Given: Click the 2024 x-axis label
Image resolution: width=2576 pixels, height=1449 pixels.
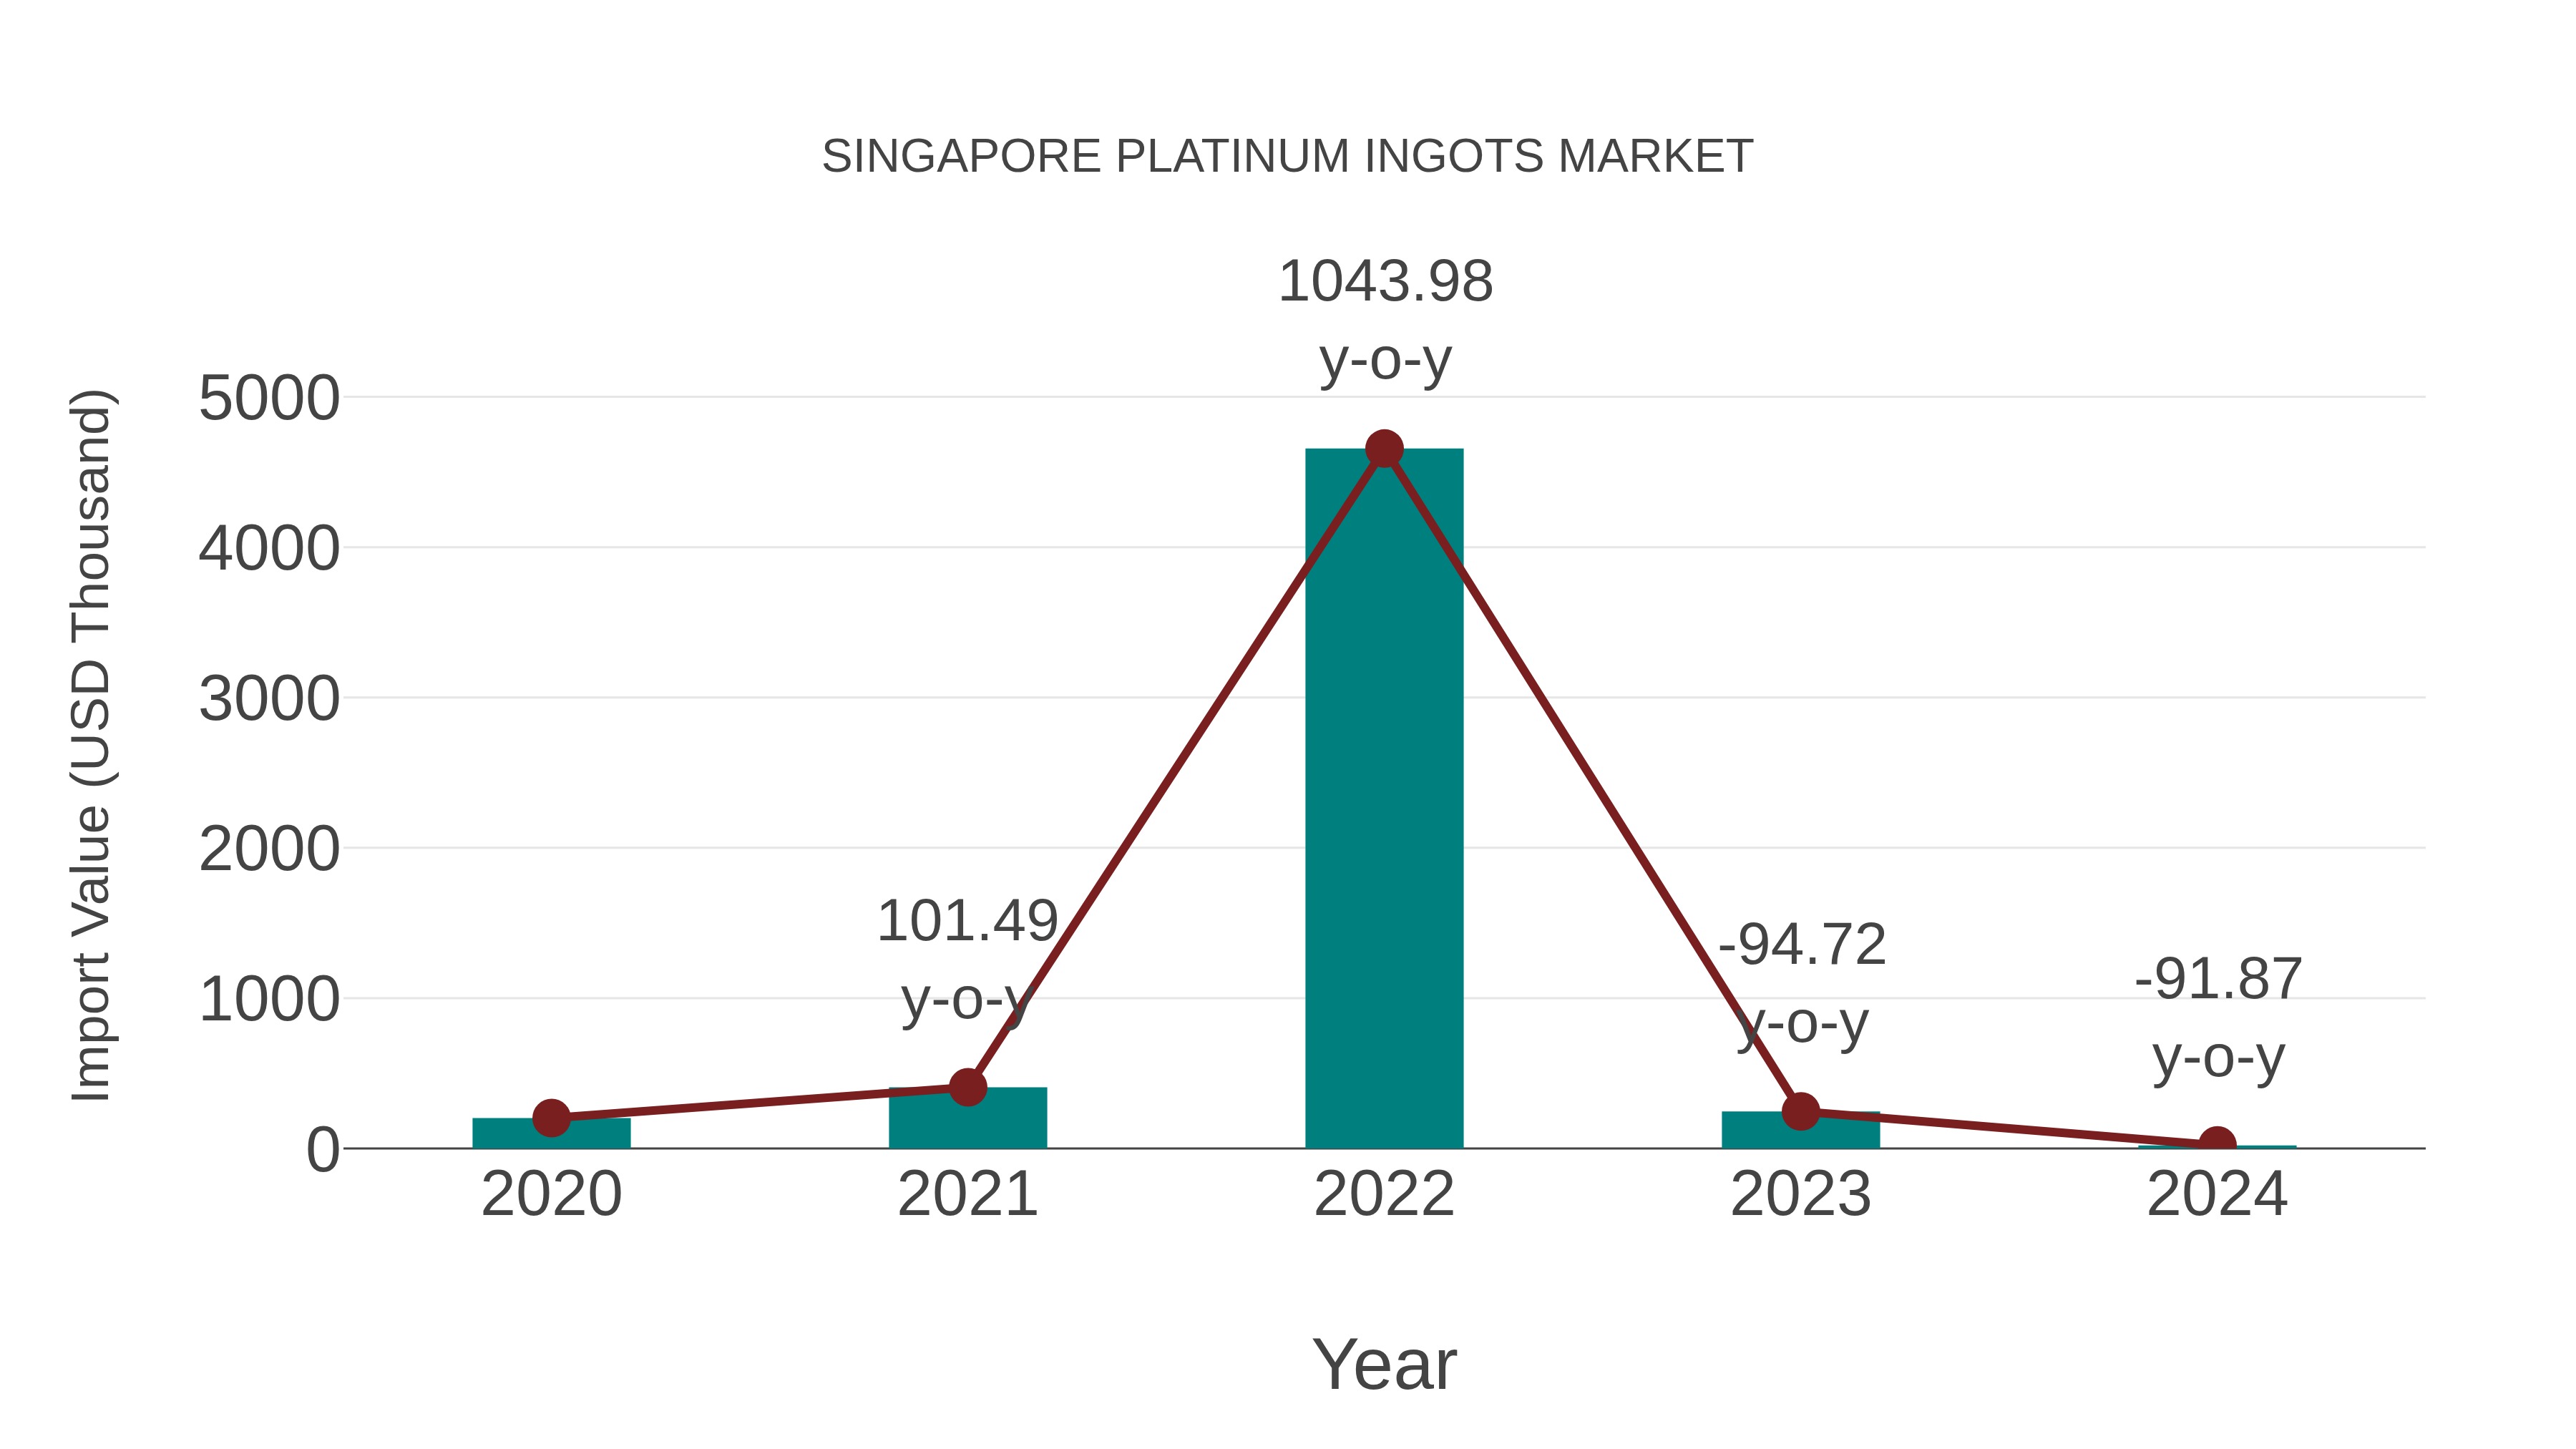Looking at the screenshot, I should tap(2217, 1194).
